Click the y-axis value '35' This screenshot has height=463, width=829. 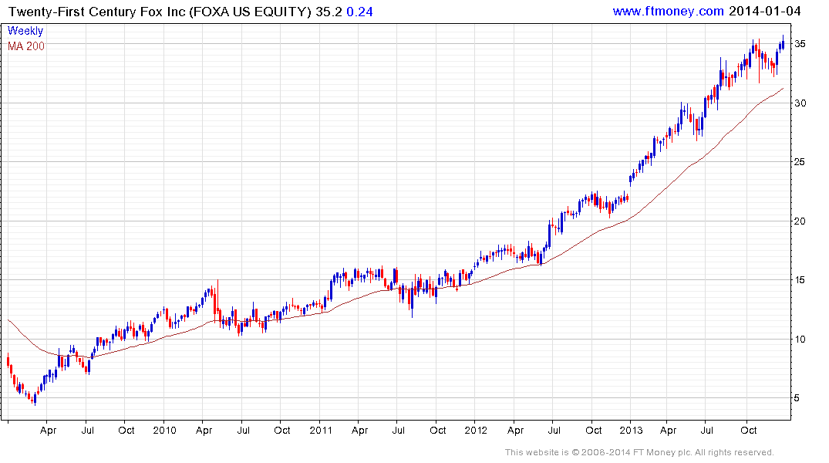pyautogui.click(x=800, y=43)
